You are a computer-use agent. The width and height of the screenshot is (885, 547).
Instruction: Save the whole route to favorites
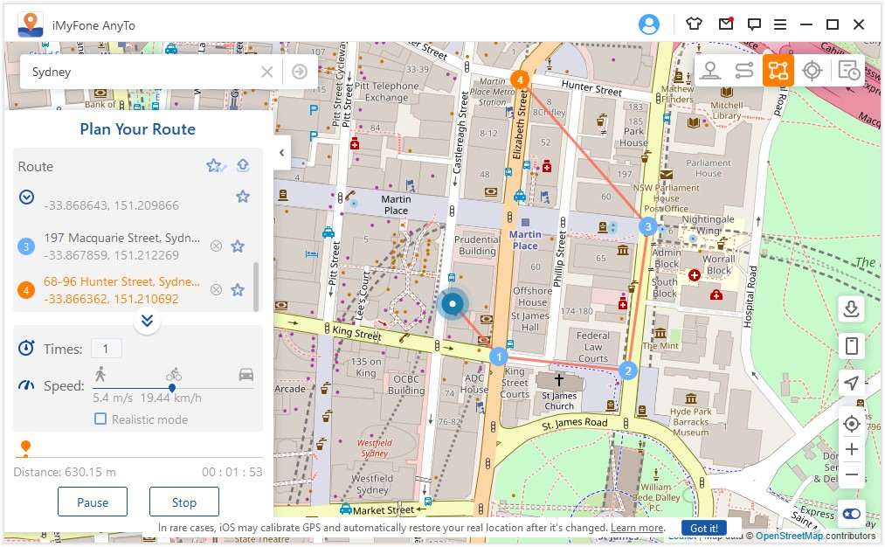(x=216, y=166)
